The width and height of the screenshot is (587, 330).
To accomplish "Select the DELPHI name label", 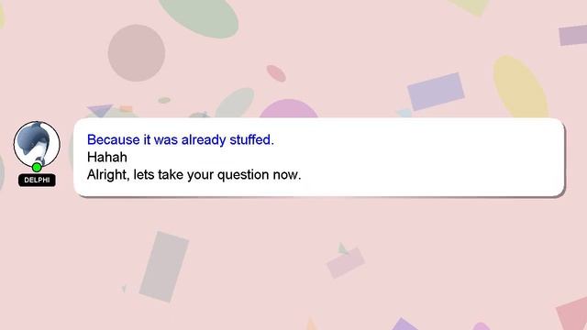I will [x=37, y=180].
